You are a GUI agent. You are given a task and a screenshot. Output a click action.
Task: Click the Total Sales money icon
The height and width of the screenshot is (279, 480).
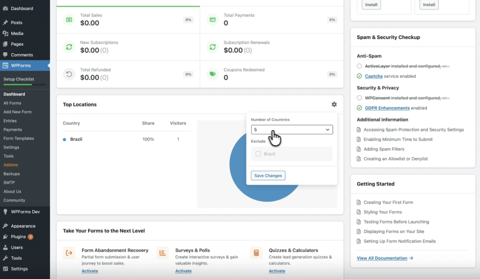click(x=69, y=20)
